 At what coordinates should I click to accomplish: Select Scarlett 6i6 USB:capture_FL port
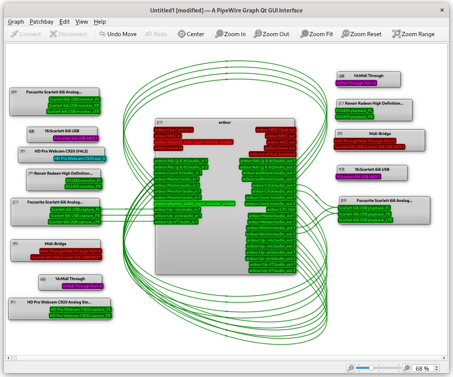(75, 210)
